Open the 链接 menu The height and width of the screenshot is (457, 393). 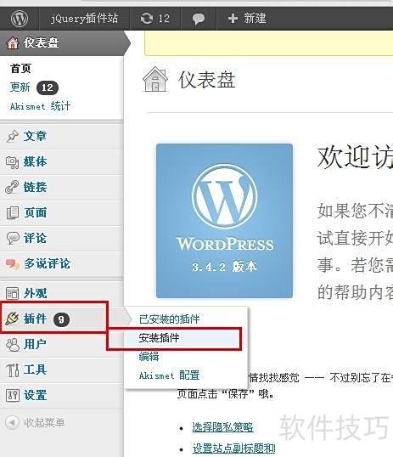click(x=35, y=187)
